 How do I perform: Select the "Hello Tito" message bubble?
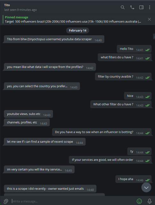pyautogui.click(x=134, y=49)
